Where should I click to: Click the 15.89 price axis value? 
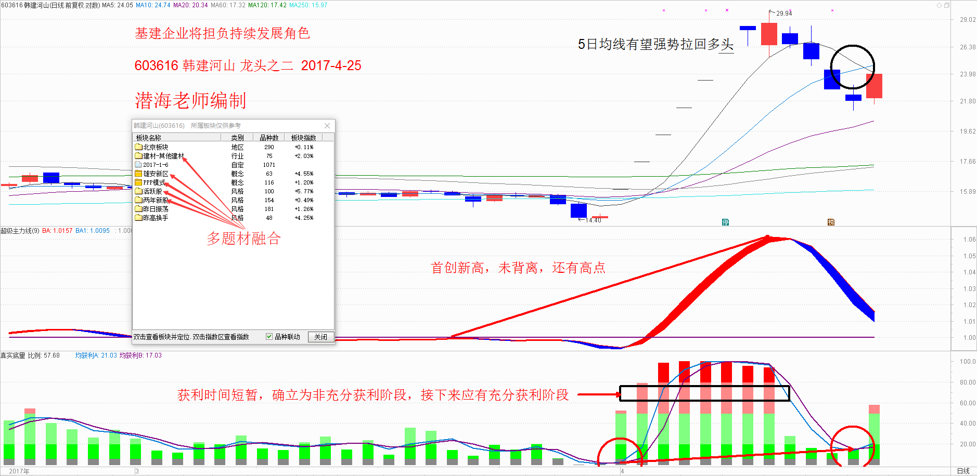click(968, 192)
